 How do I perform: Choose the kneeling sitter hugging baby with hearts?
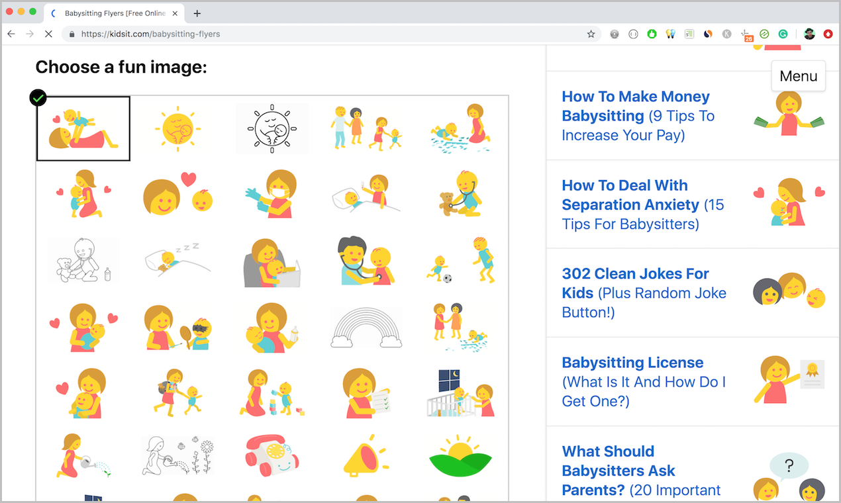click(83, 193)
